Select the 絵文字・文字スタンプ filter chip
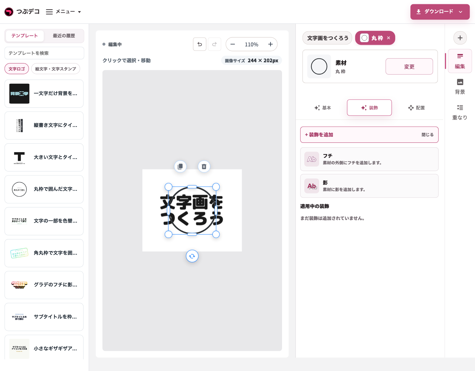475x371 pixels. (56, 69)
